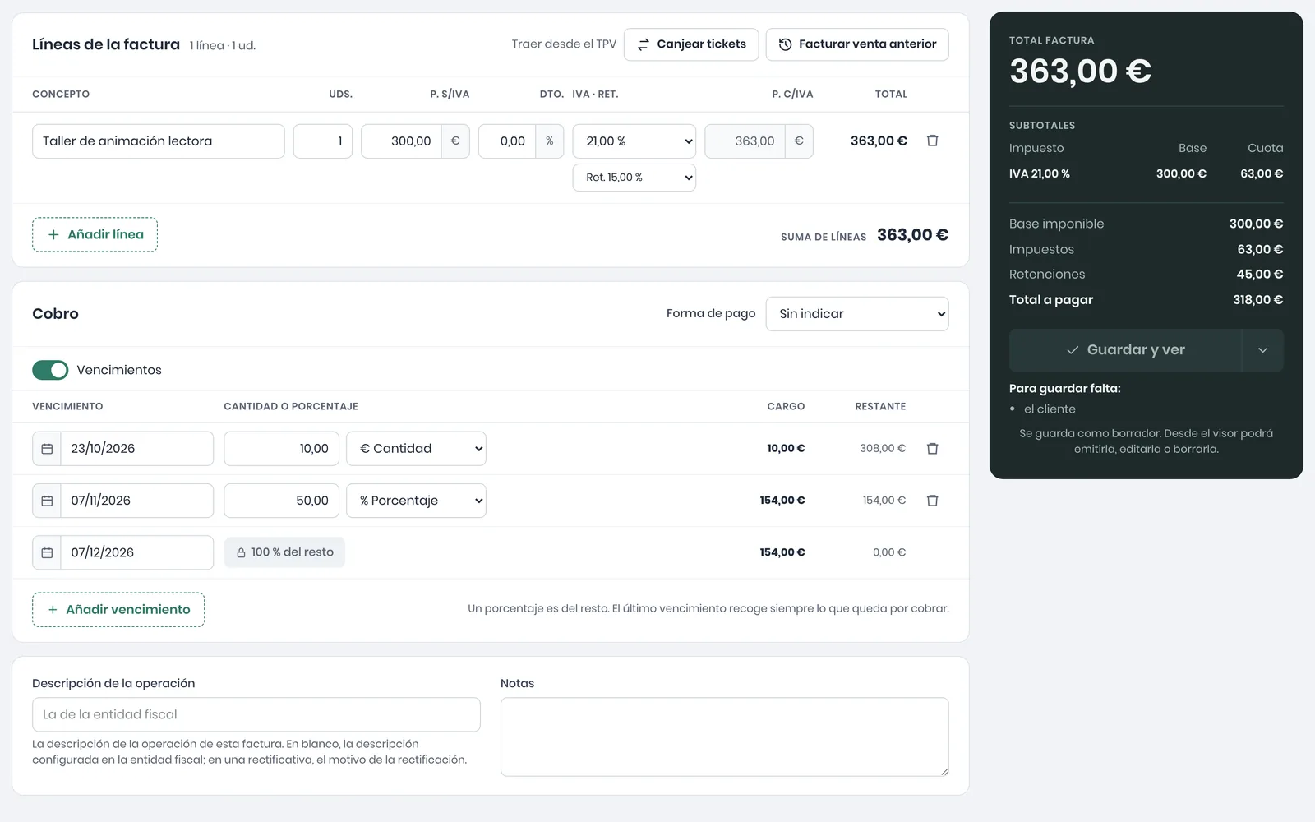Save invoice with Guardar y ver
This screenshot has height=822, width=1315.
tap(1125, 350)
